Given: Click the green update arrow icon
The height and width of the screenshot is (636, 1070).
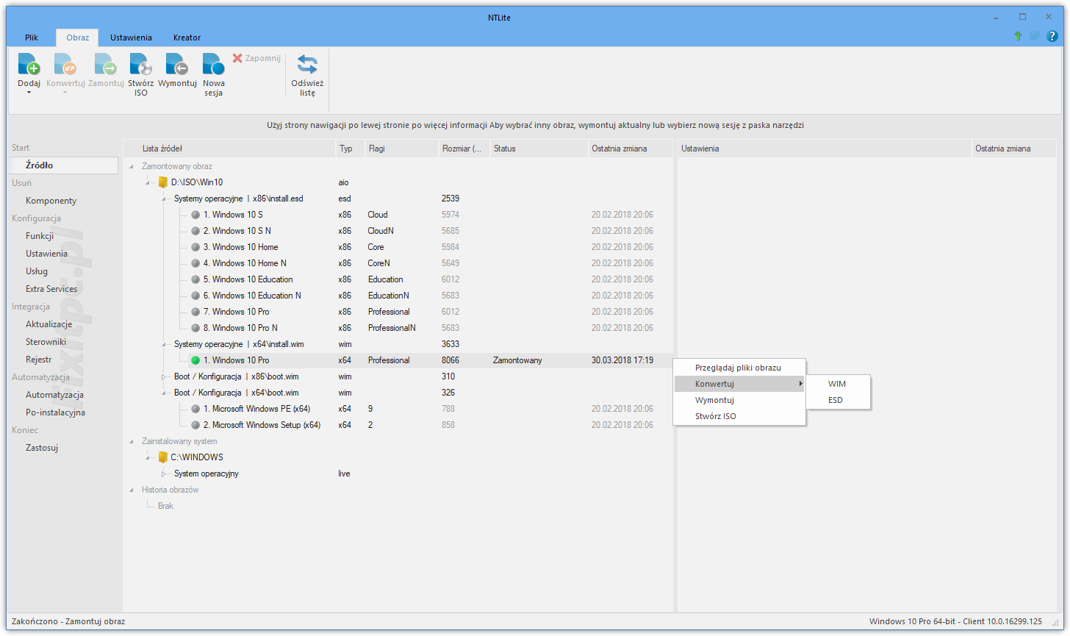Looking at the screenshot, I should tap(1018, 36).
